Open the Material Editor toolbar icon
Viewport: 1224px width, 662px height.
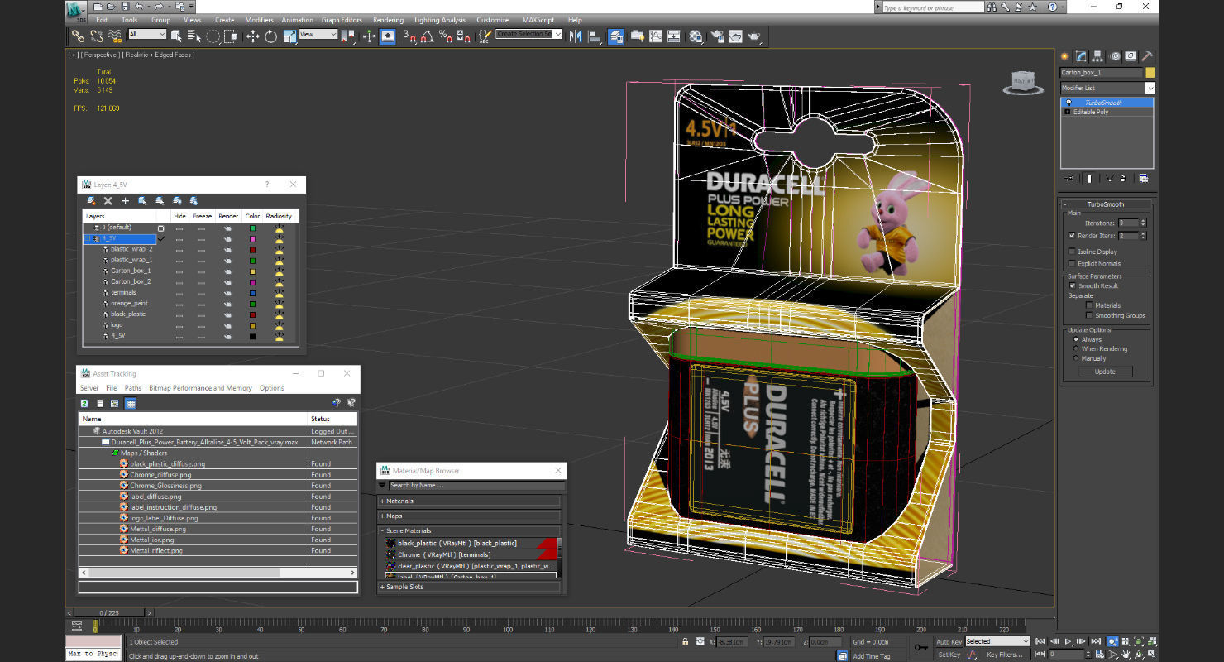coord(696,36)
